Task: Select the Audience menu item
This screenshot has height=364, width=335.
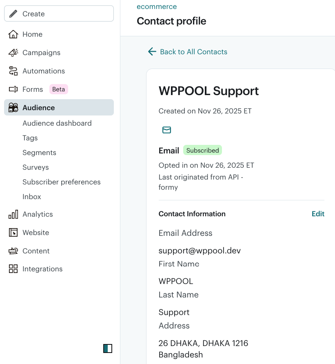Action: (59, 107)
